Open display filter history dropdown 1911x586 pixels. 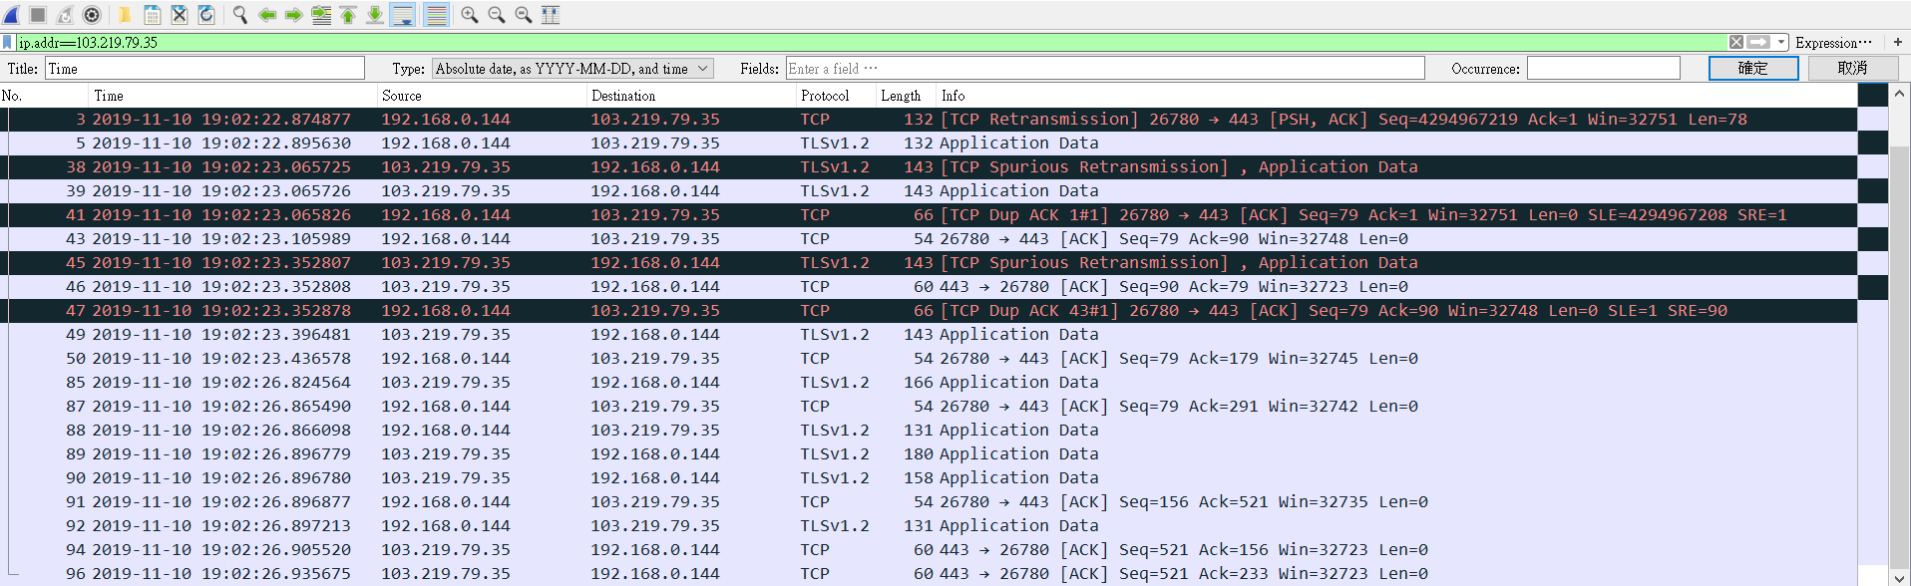click(x=1781, y=42)
